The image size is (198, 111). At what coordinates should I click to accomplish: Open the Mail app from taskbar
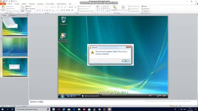[69, 109]
